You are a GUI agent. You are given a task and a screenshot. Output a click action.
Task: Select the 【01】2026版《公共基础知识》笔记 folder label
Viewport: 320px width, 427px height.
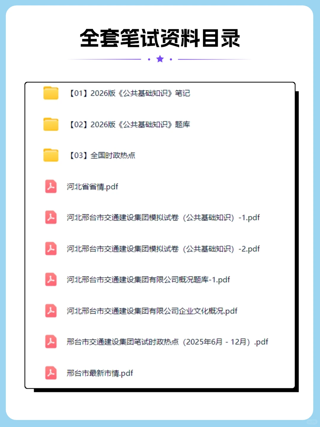129,93
